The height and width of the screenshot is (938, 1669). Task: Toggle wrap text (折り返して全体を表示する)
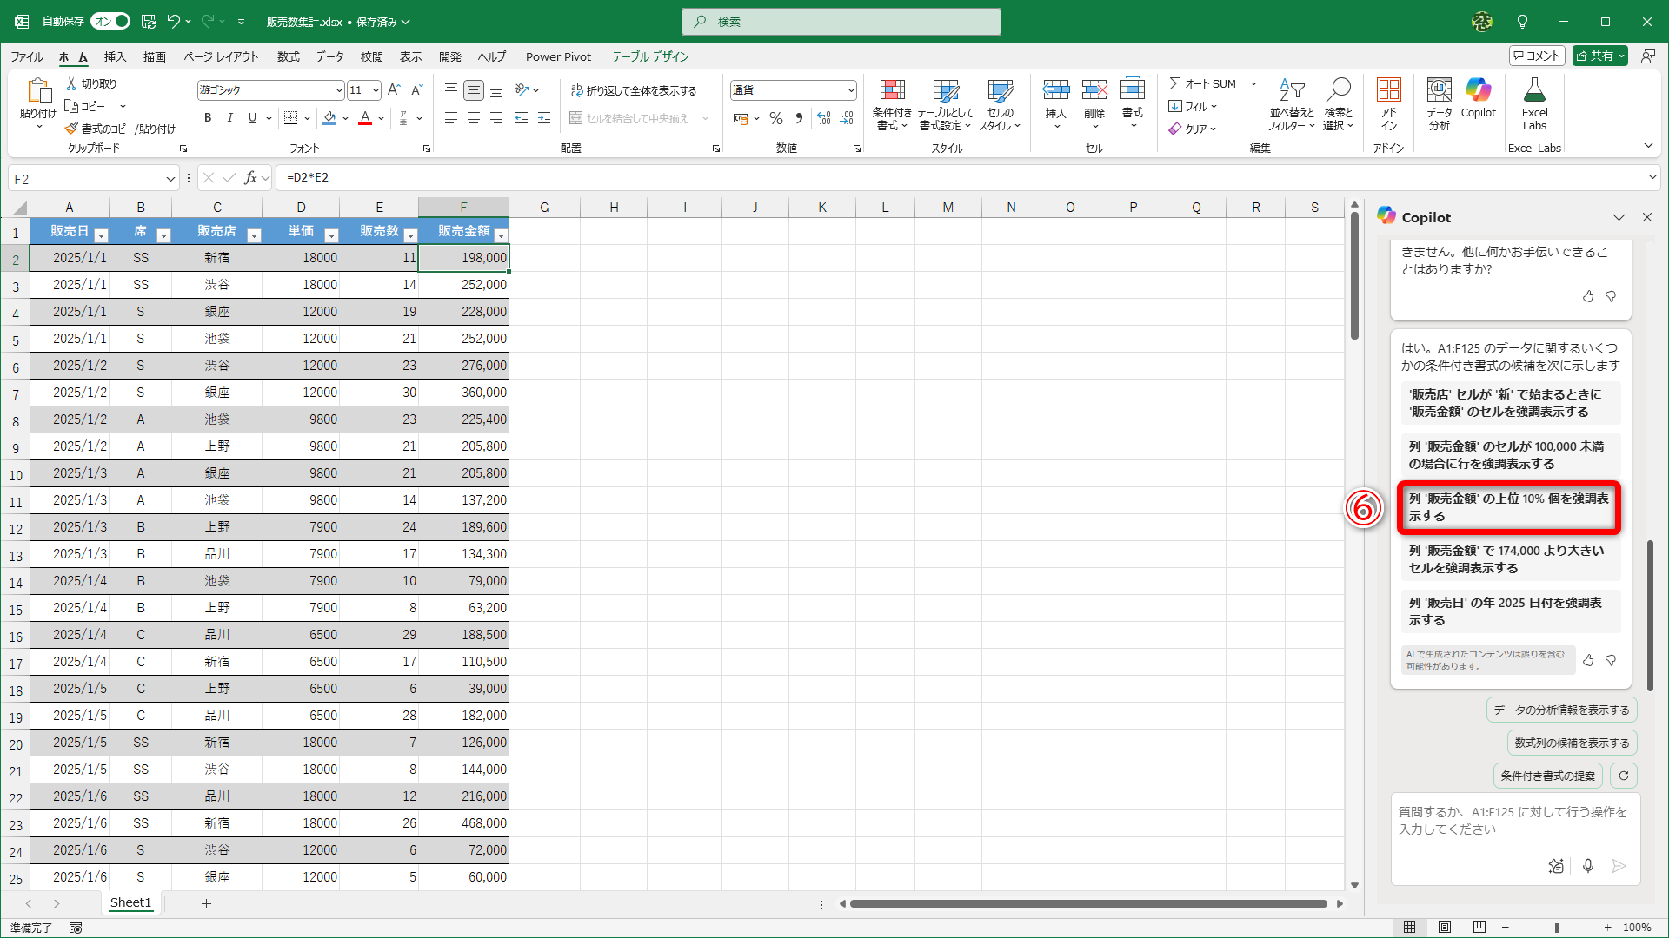click(634, 90)
